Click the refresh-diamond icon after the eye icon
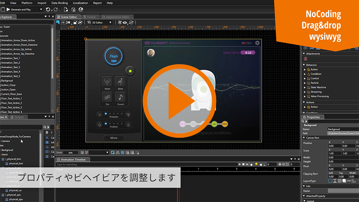 131,22
